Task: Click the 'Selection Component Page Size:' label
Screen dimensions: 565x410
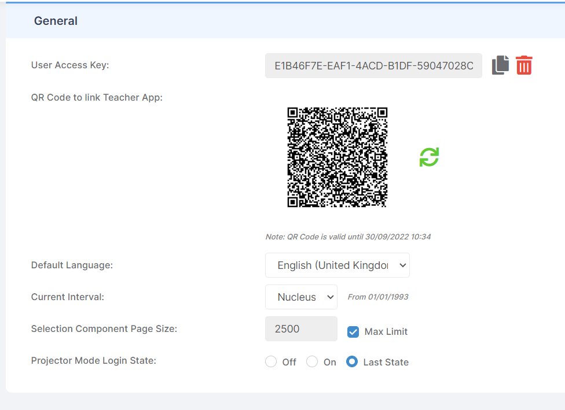Action: pos(104,328)
